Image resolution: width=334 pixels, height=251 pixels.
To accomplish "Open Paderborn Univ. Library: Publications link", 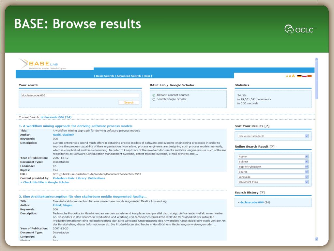I will [x=79, y=178].
